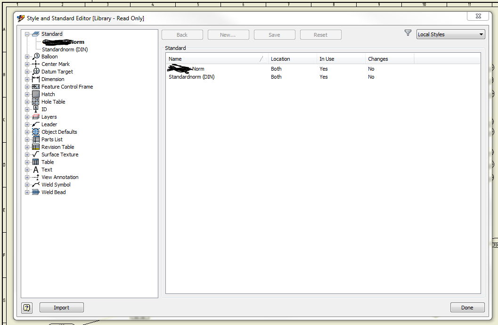Viewport: 498px width, 325px height.
Task: Click the ID style icon
Action: (36, 109)
